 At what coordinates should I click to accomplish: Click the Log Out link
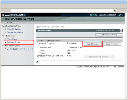coord(120,15)
